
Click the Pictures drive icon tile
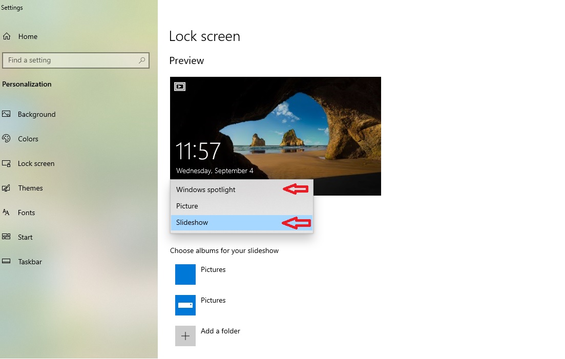185,305
